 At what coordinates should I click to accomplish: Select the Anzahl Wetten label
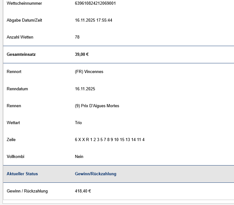click(20, 37)
